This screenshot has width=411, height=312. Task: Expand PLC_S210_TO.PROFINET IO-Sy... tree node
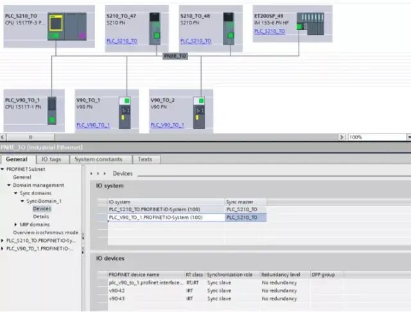(3, 241)
